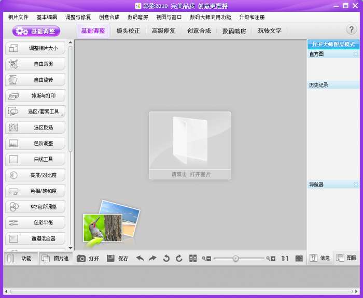Screen dimensions: 363x298
Task: Rotate image counter-clockwise using bottom toolbar icon
Action: click(x=166, y=258)
